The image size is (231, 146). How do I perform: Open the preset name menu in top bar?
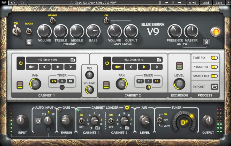[94, 3]
